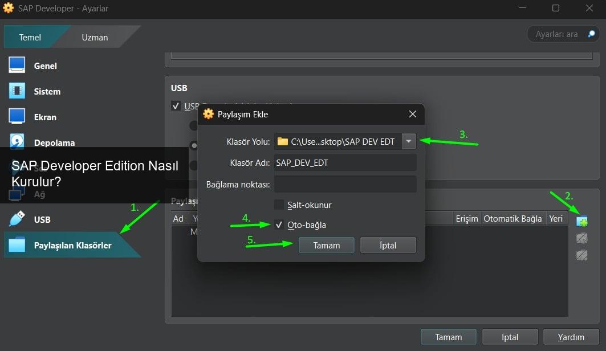The height and width of the screenshot is (351, 606).
Task: Sort by Otomatik Bağla column header
Action: coord(513,219)
